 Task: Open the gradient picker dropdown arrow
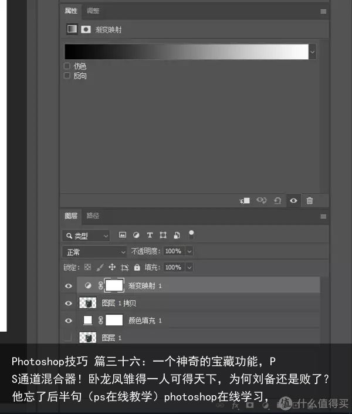pyautogui.click(x=313, y=52)
